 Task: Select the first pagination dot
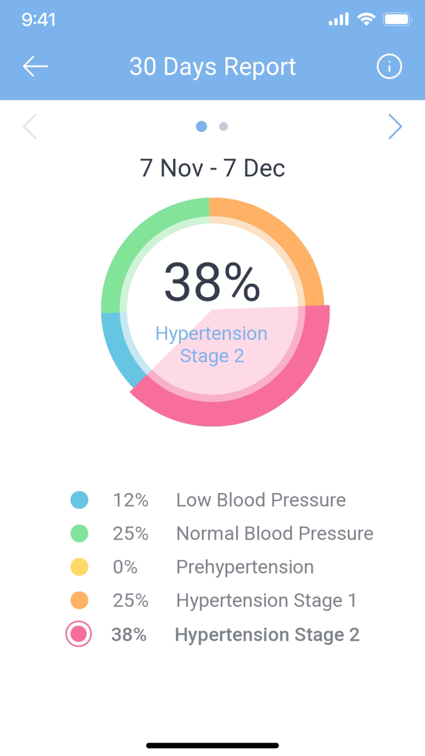[201, 126]
